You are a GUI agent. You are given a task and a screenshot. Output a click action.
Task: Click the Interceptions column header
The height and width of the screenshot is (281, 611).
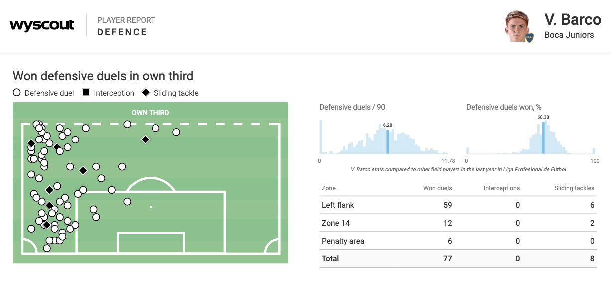[x=501, y=188]
